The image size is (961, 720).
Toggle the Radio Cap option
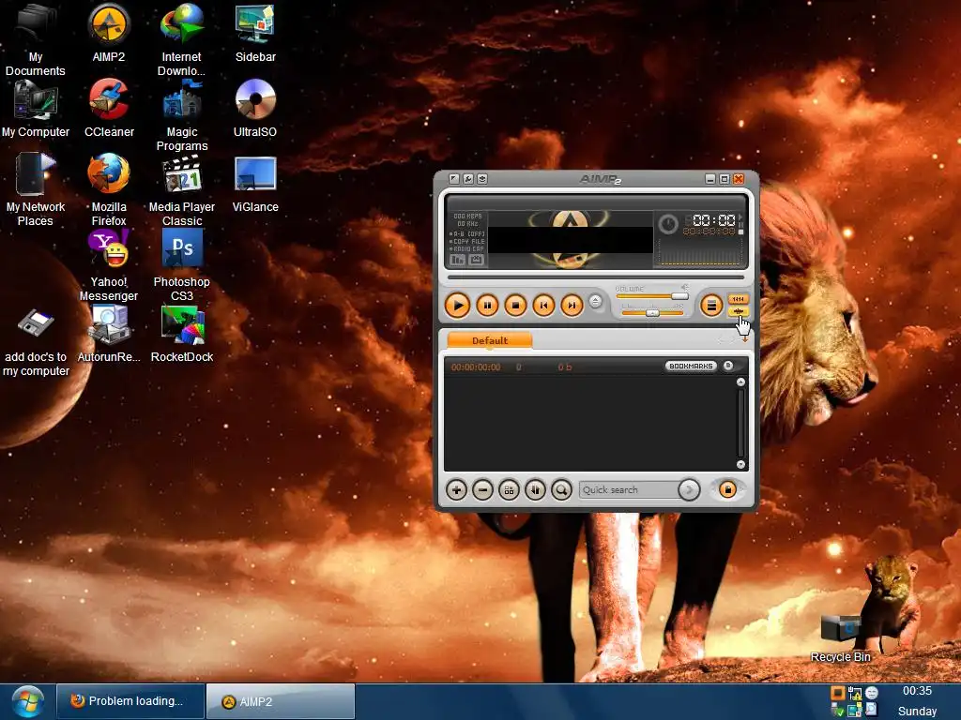(467, 249)
